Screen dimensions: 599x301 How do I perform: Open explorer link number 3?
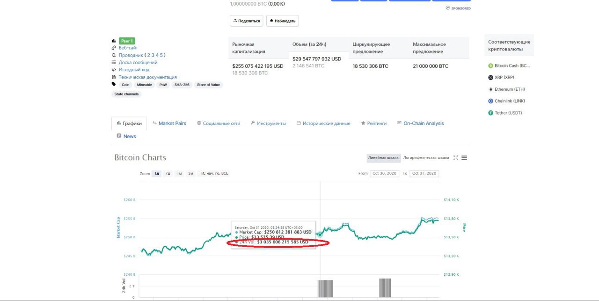(153, 55)
